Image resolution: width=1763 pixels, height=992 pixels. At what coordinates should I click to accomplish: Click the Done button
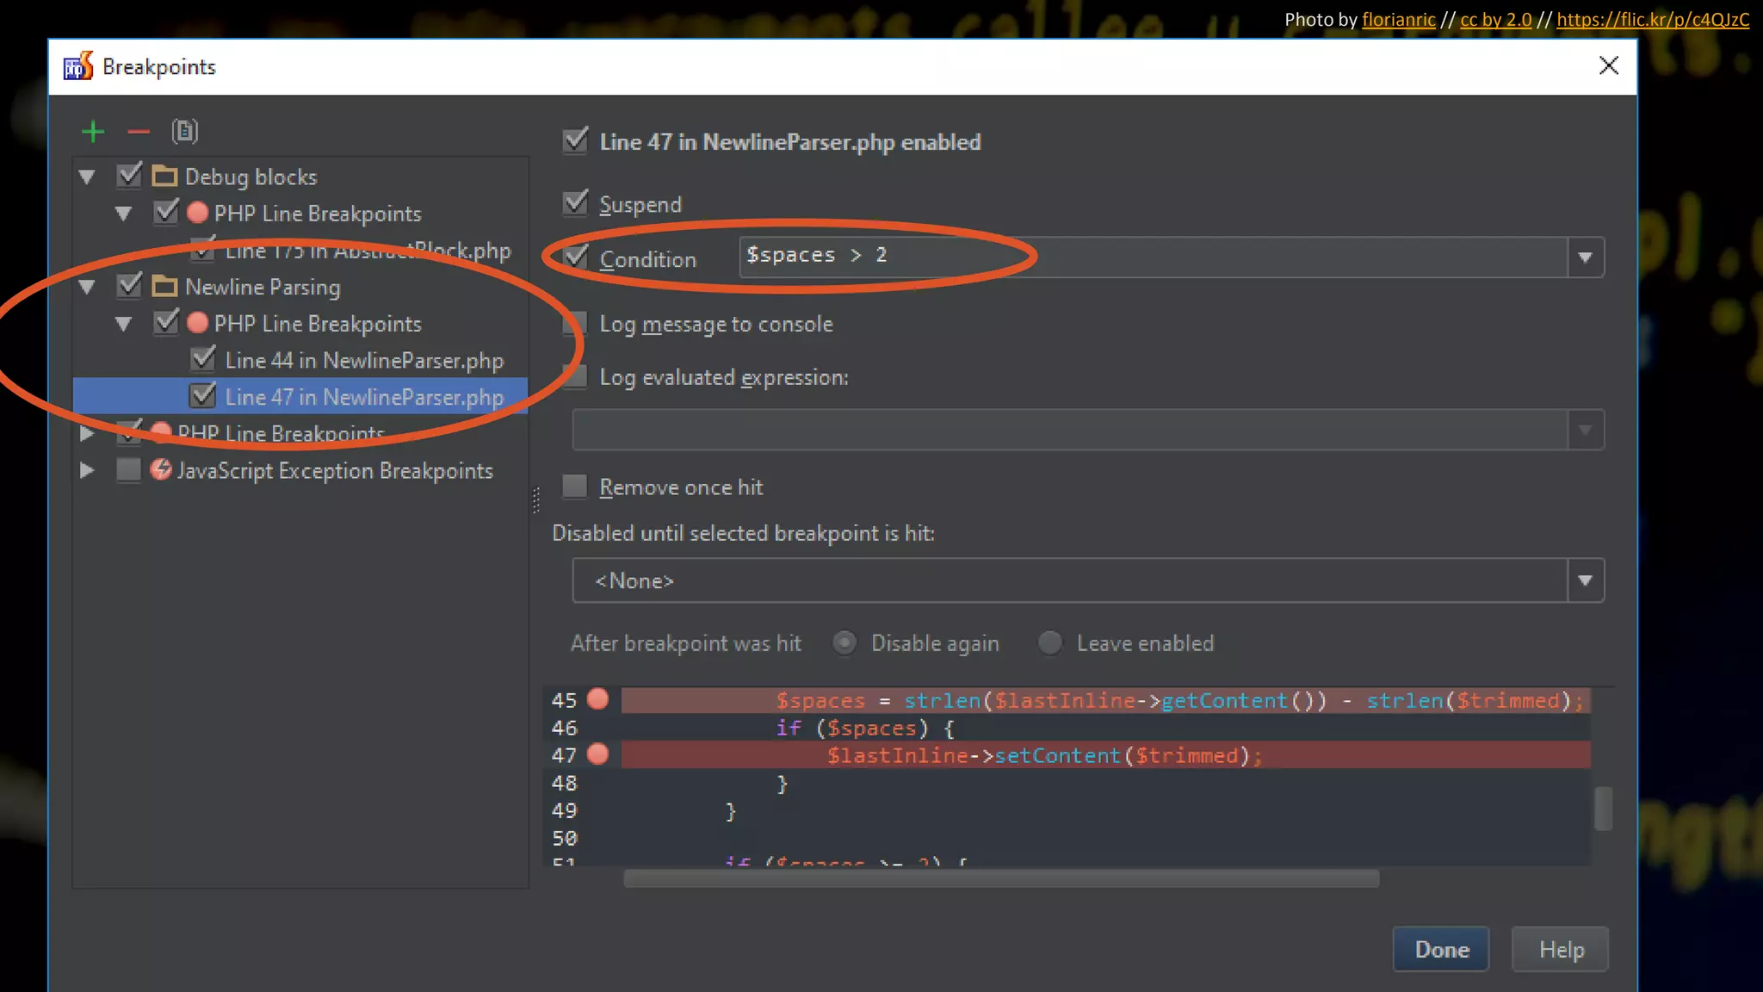pos(1441,949)
